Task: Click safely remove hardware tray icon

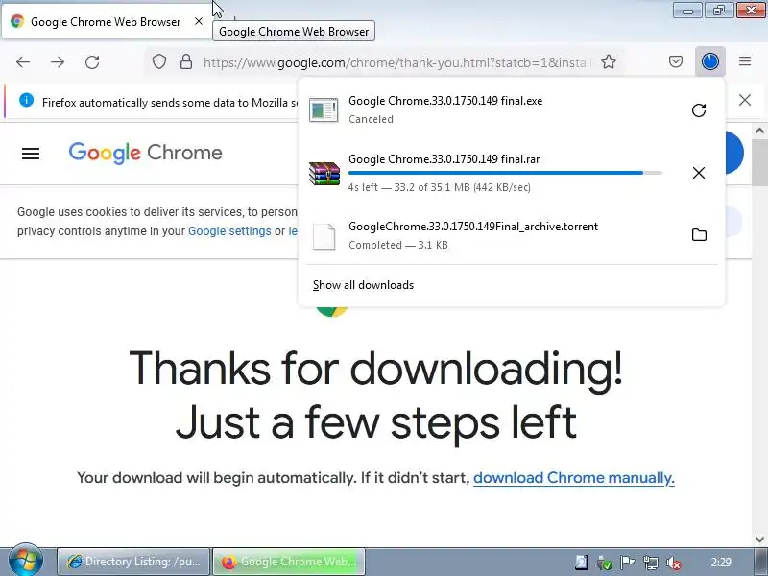Action: (x=605, y=563)
